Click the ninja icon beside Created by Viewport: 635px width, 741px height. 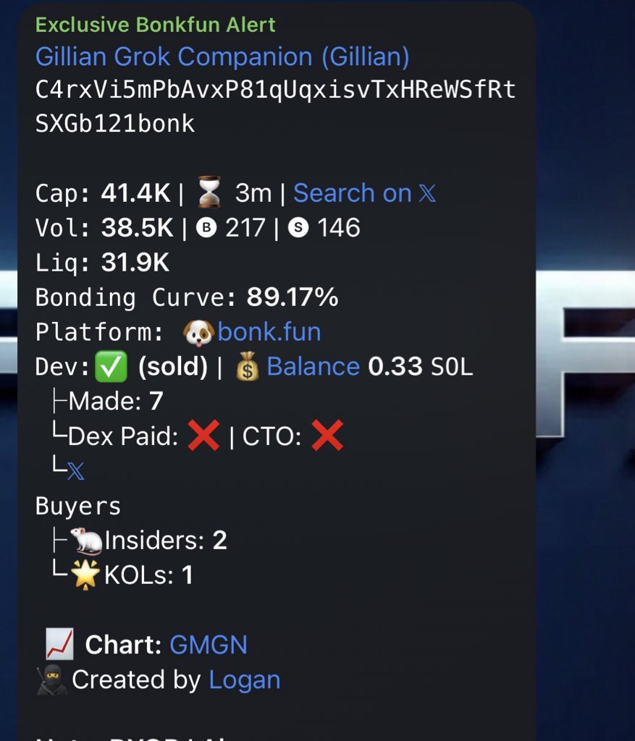click(52, 679)
